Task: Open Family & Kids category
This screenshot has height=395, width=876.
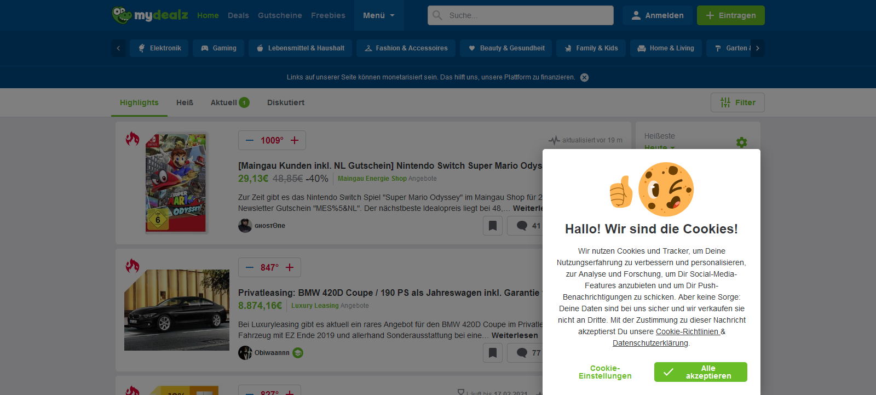Action: [591, 48]
